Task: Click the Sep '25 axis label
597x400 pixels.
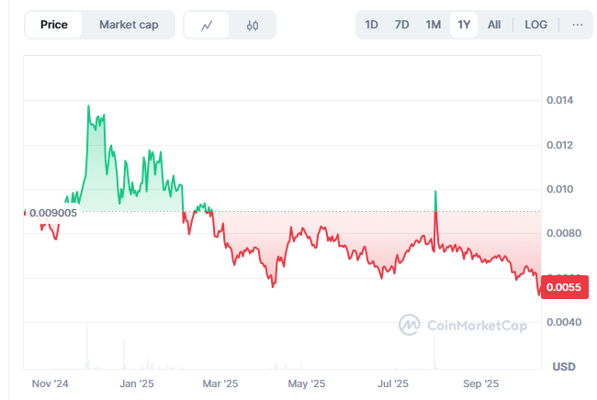Action: [x=479, y=383]
